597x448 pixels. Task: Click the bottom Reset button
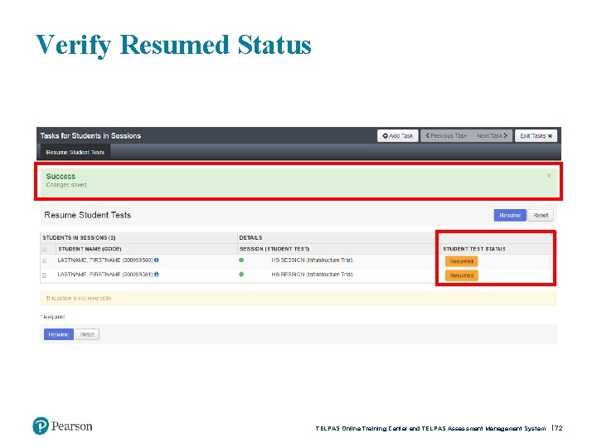click(x=87, y=334)
